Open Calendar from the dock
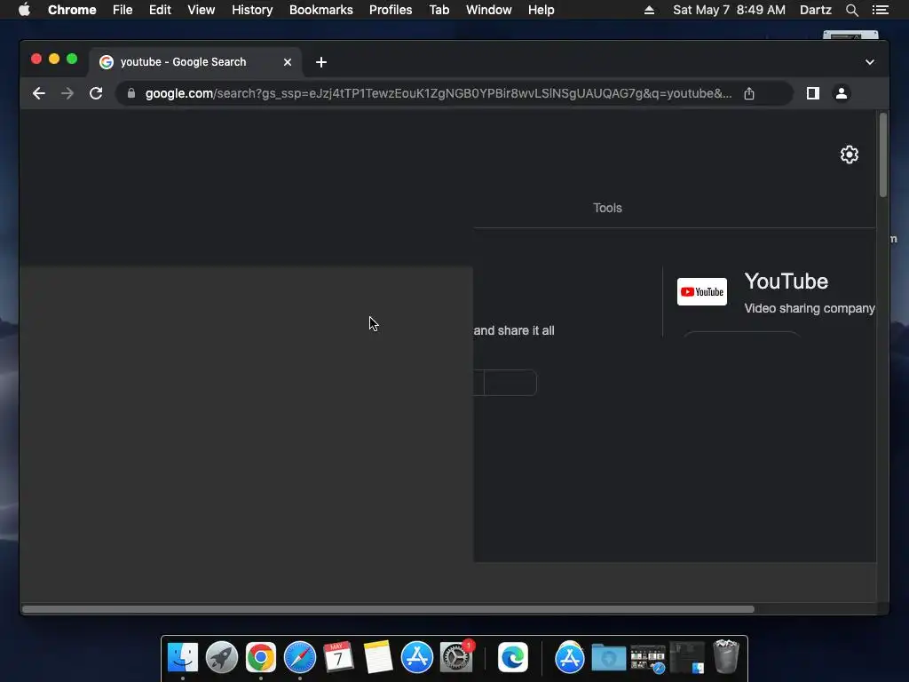Viewport: 909px width, 682px height. coord(338,658)
